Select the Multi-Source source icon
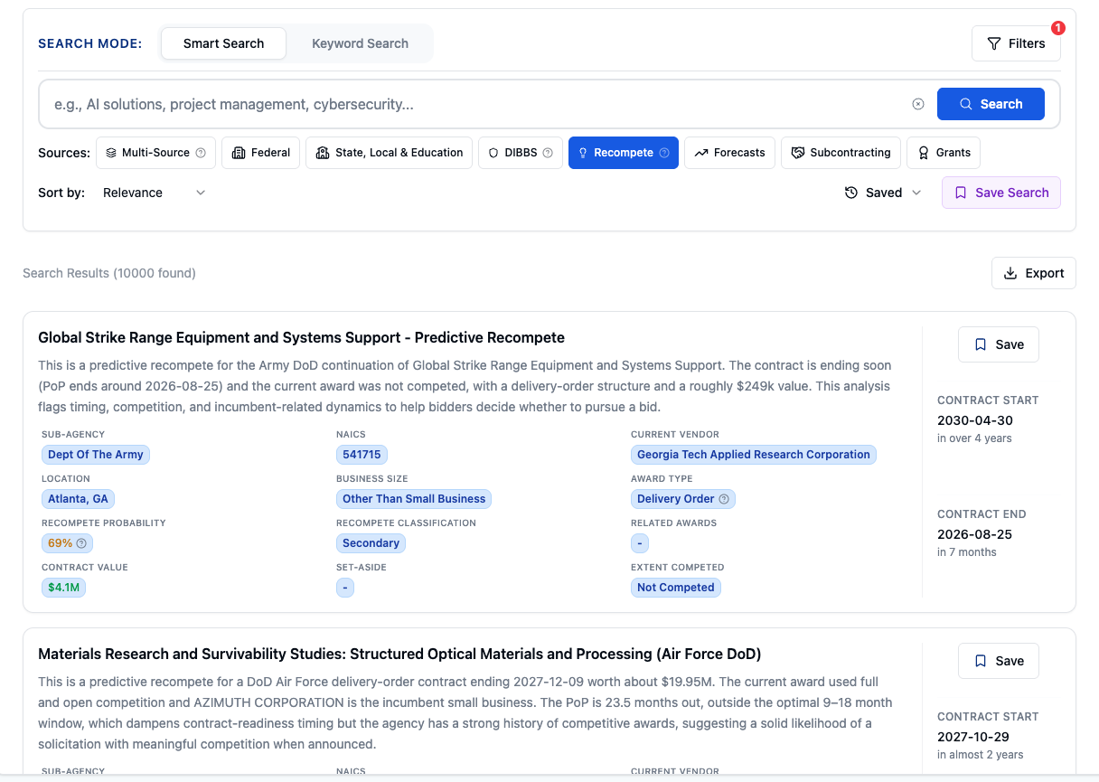 111,152
